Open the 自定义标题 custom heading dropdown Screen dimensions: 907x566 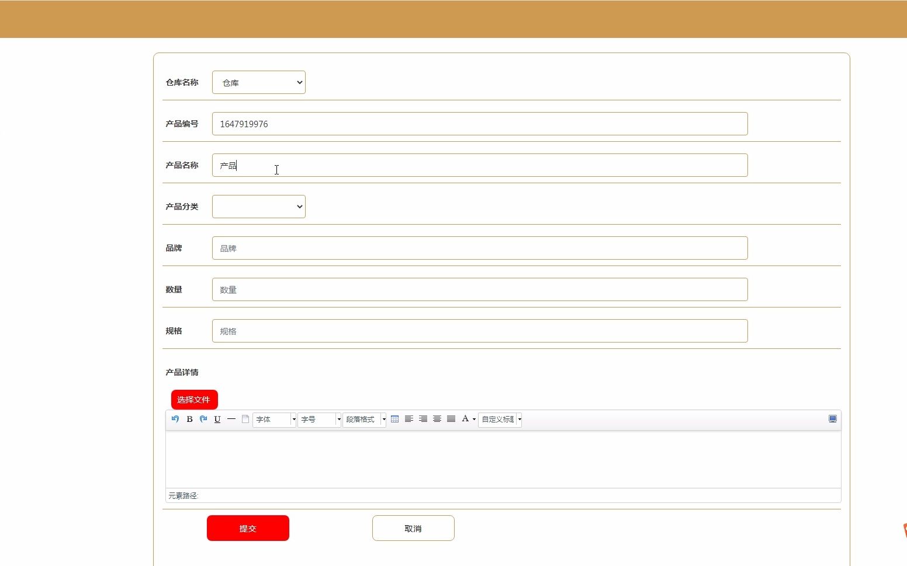tap(500, 420)
